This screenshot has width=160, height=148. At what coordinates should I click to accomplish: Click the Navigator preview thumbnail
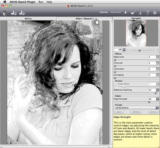[136, 33]
